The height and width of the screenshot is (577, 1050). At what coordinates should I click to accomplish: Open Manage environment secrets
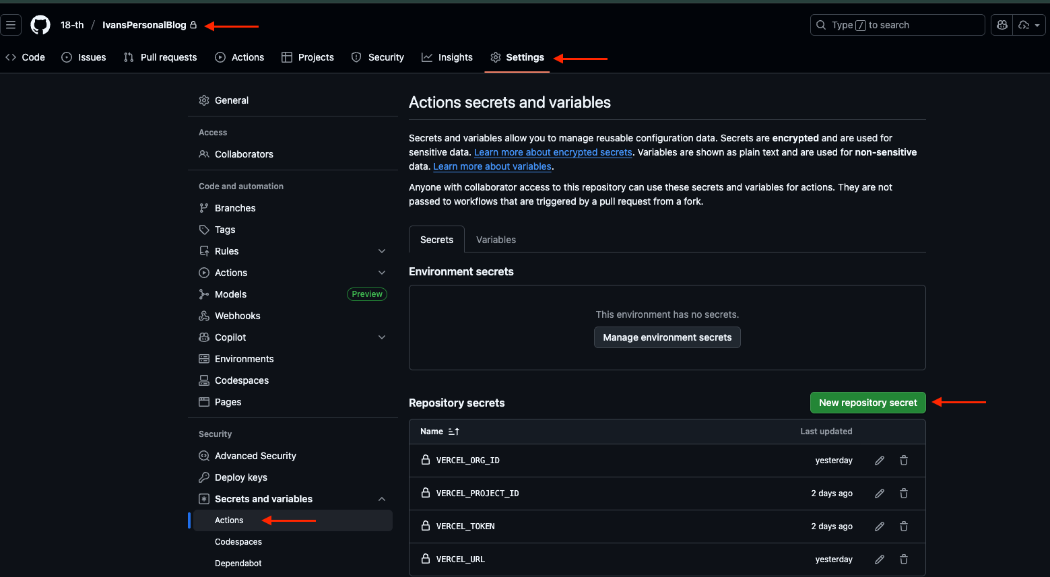click(667, 337)
